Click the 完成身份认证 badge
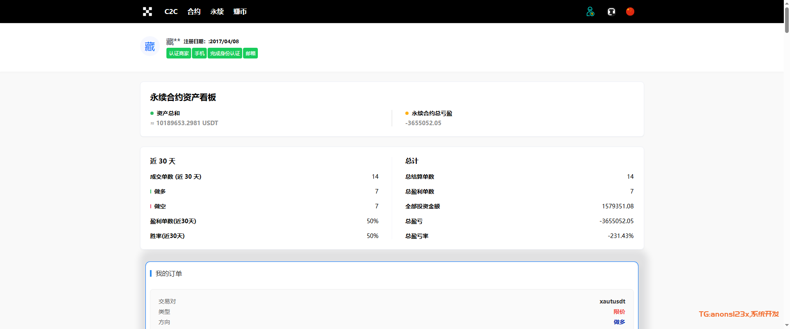Viewport: 790px width, 329px height. 225,54
